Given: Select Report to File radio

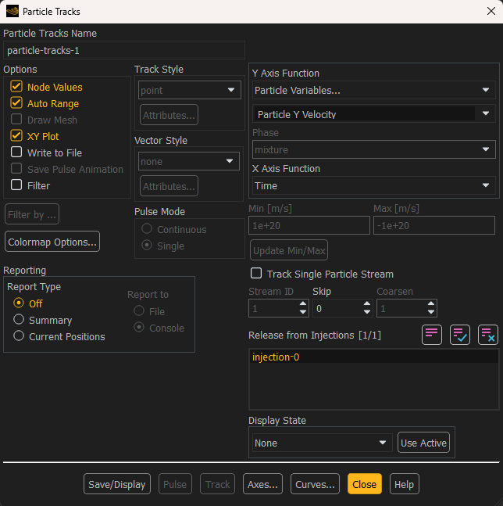Looking at the screenshot, I should pyautogui.click(x=139, y=310).
